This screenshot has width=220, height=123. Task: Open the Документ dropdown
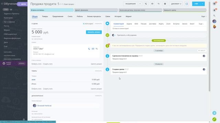coord(176,4)
